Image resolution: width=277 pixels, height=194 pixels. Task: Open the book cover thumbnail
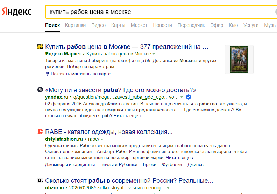[239, 59]
